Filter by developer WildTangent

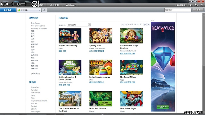(36, 111)
